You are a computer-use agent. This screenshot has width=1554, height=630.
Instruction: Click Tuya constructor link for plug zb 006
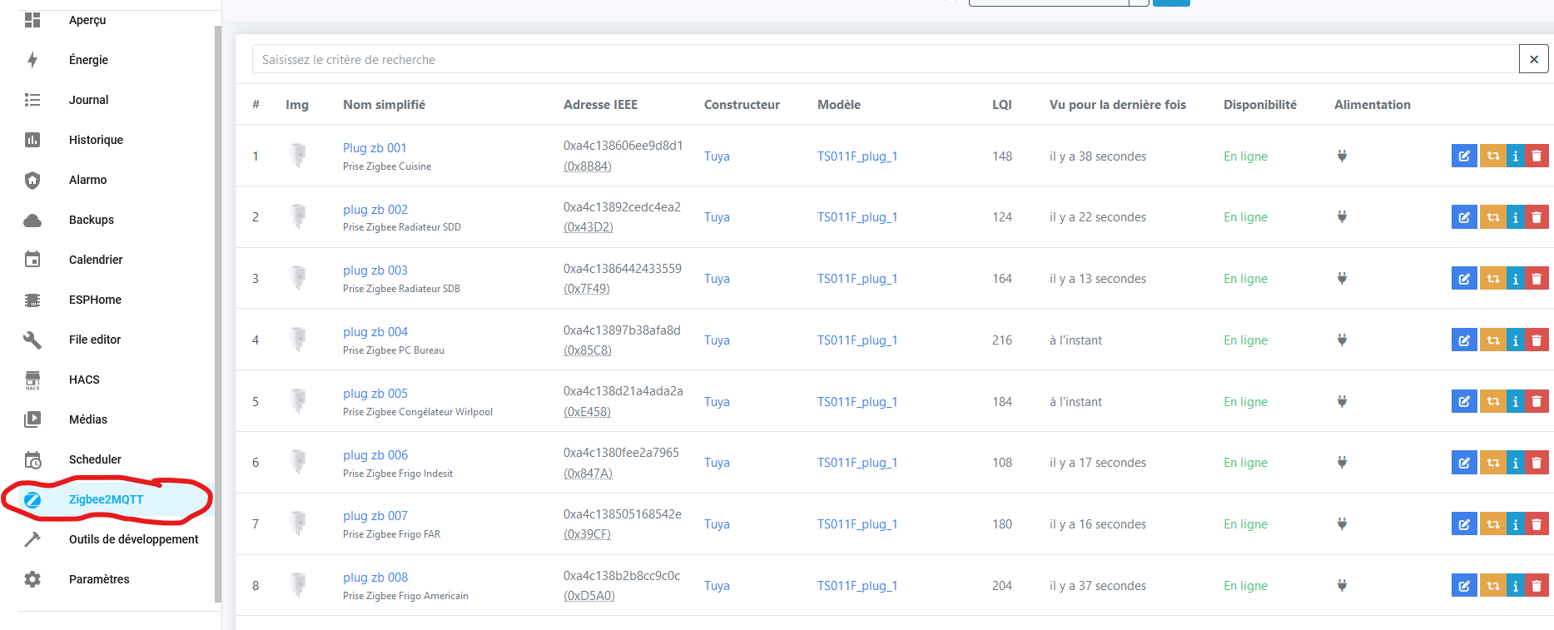(717, 463)
